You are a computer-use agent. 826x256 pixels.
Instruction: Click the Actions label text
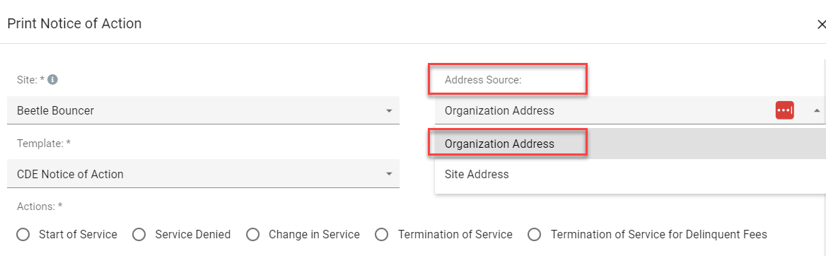pos(40,206)
